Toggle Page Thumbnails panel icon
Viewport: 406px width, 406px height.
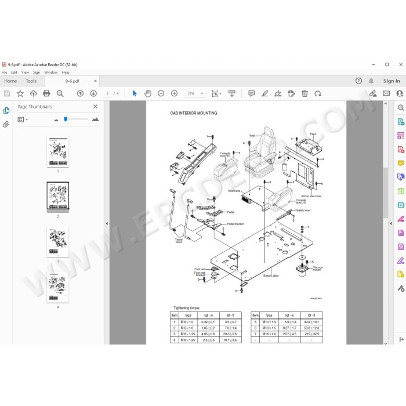point(6,111)
